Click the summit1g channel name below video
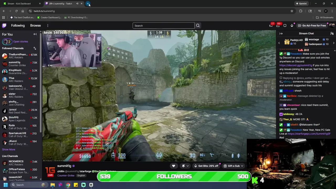The height and width of the screenshot is (189, 336). pyautogui.click(x=64, y=166)
